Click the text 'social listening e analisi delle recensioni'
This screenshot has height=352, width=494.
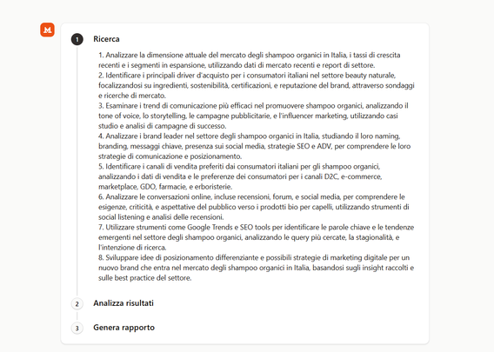click(161, 217)
